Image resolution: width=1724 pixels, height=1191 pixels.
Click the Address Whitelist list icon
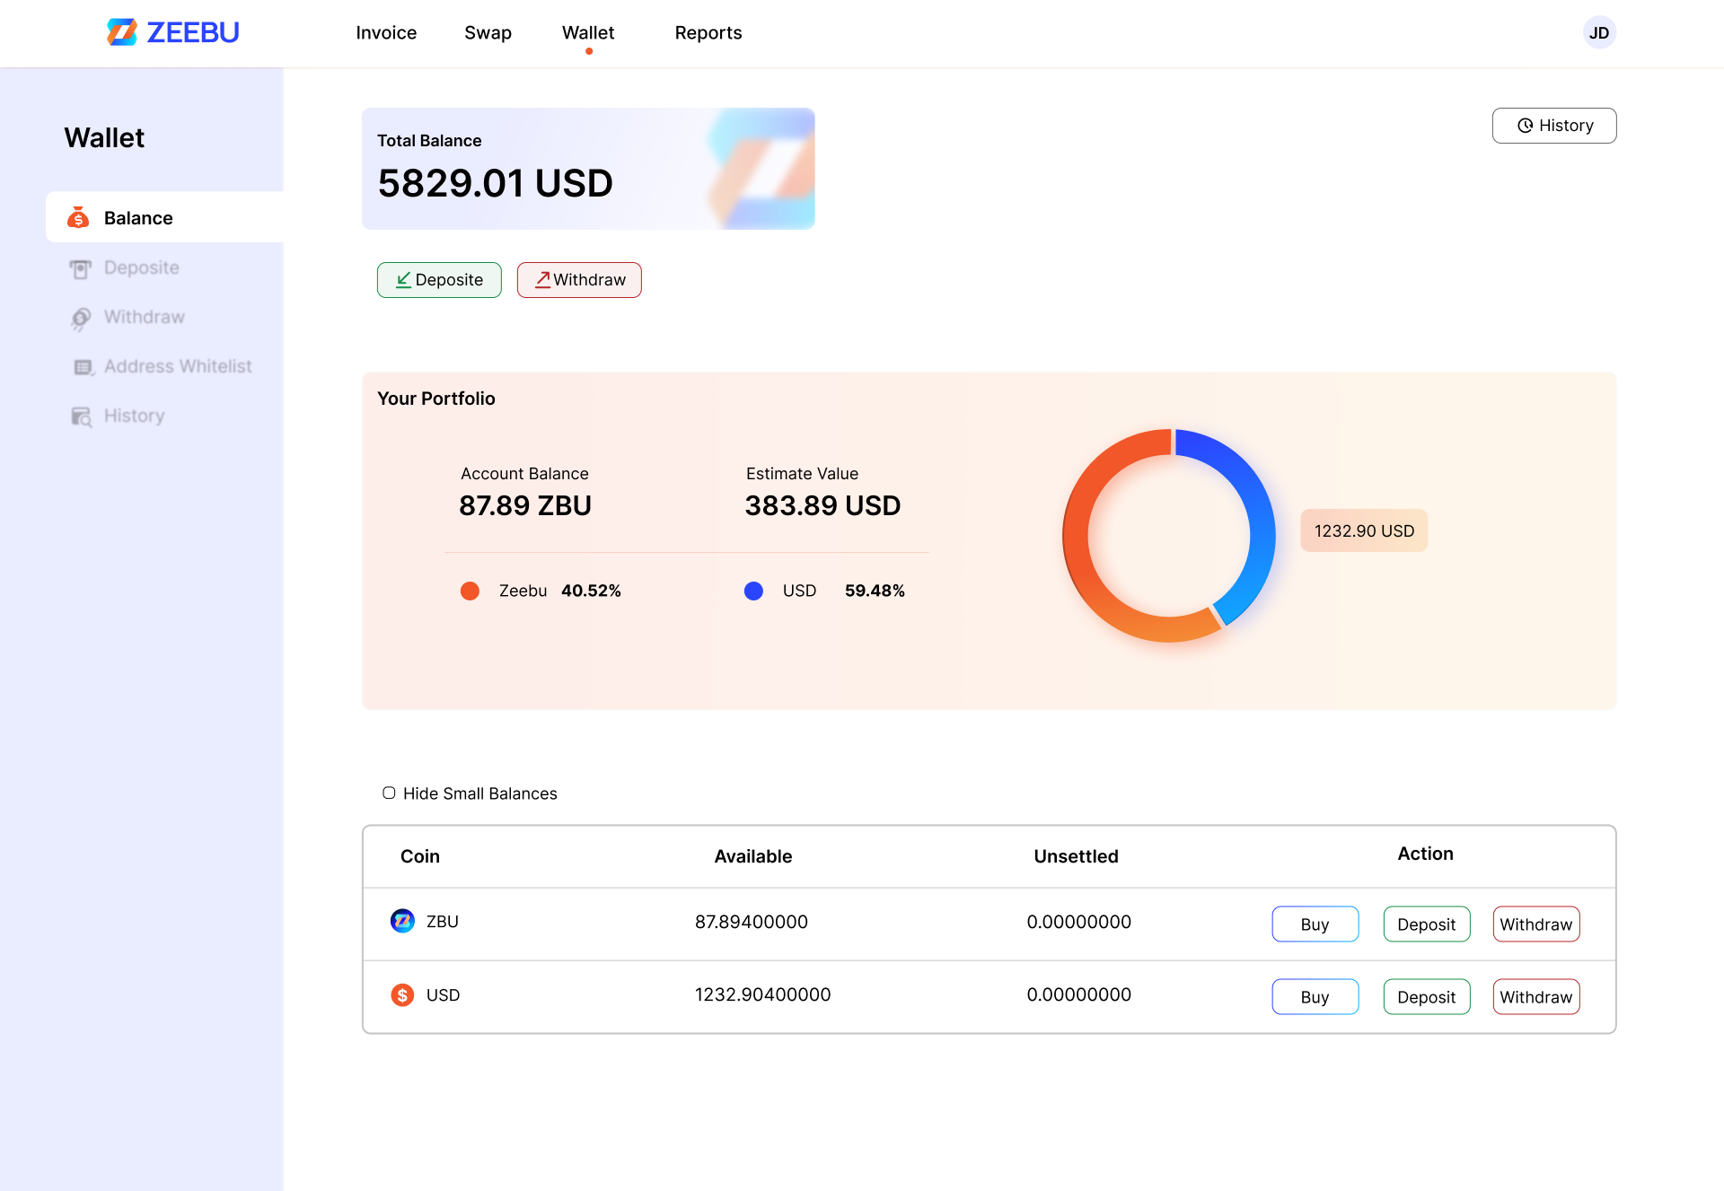pos(84,367)
